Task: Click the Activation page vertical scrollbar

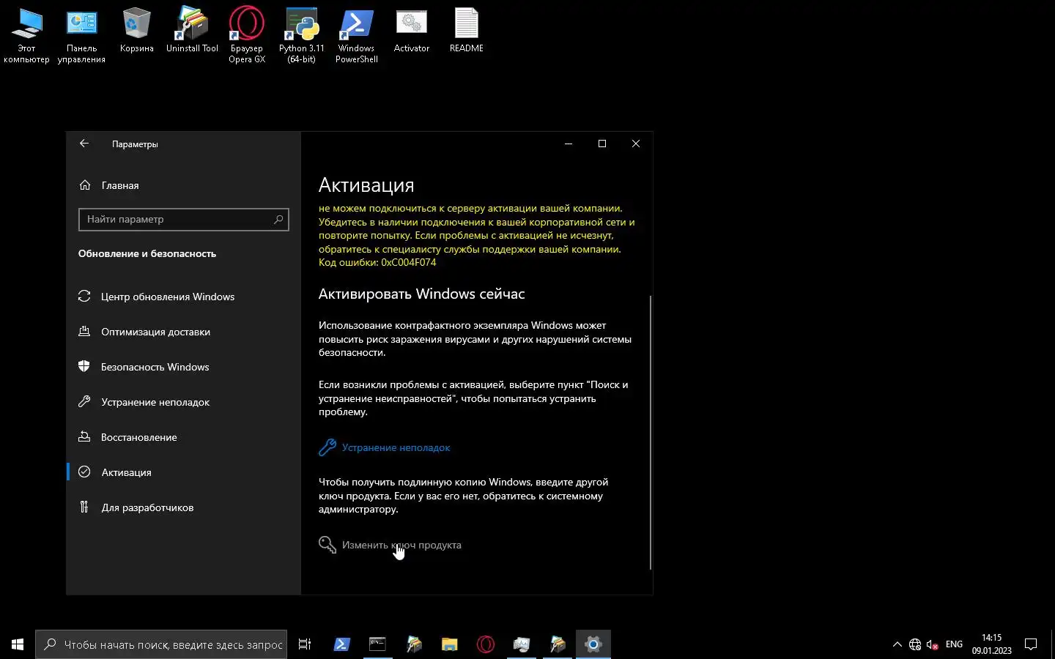Action: (650, 432)
